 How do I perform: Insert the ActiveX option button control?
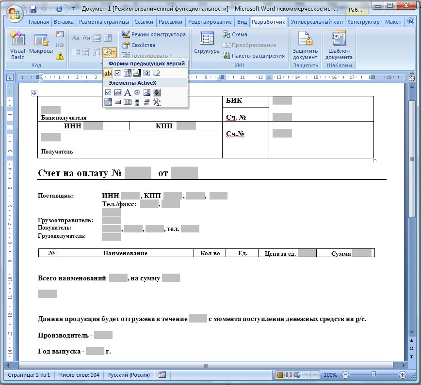coord(137,92)
